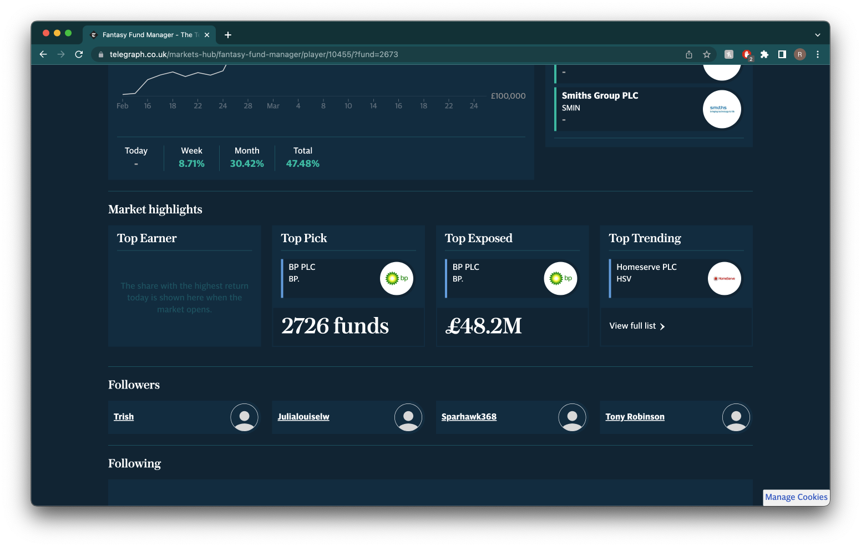Reload the Fantasy Fund Manager page

pyautogui.click(x=79, y=54)
